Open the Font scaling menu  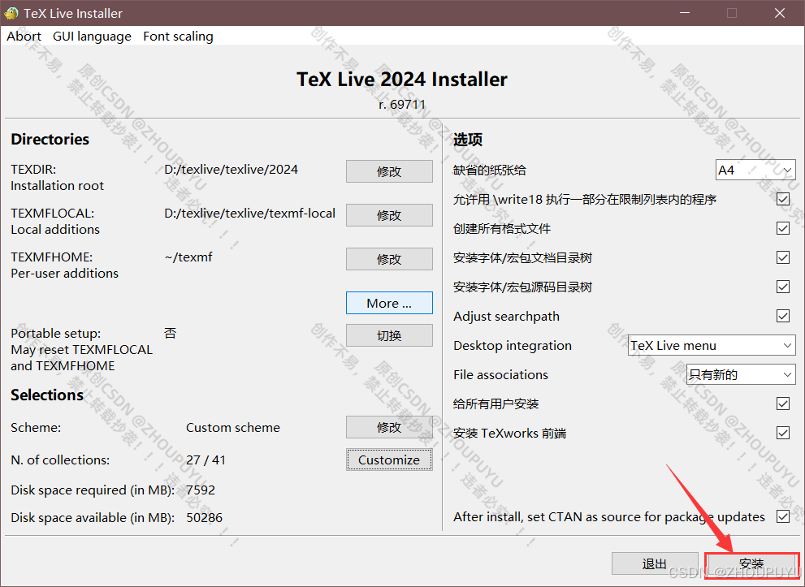pyautogui.click(x=178, y=37)
